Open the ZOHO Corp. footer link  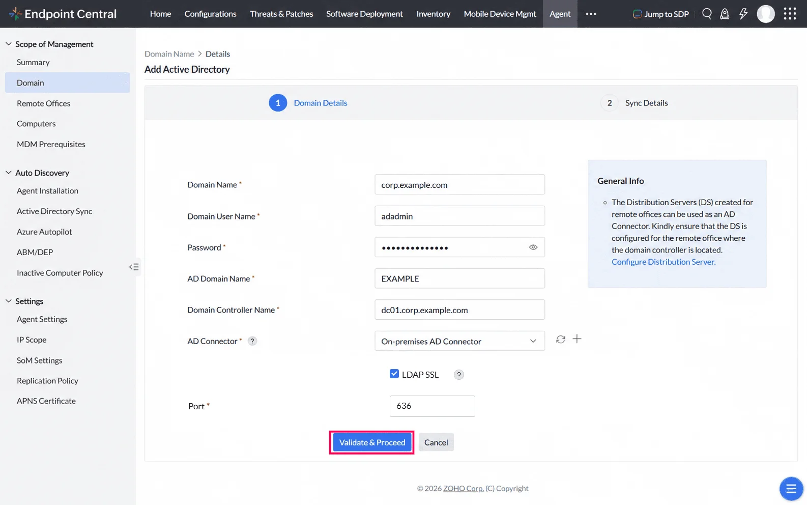[463, 488]
